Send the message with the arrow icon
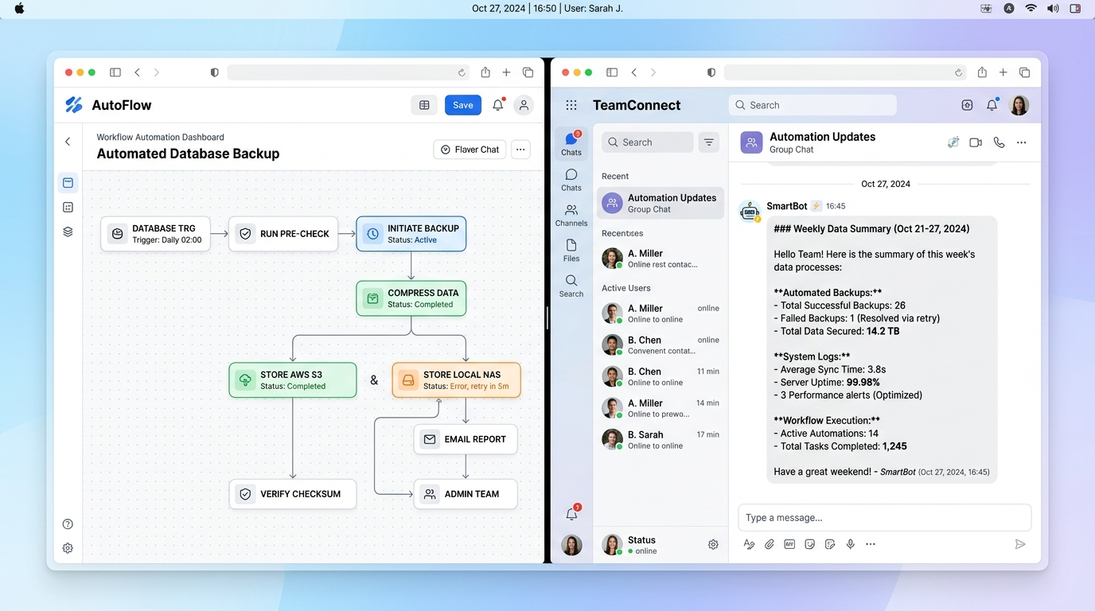 pos(1020,544)
